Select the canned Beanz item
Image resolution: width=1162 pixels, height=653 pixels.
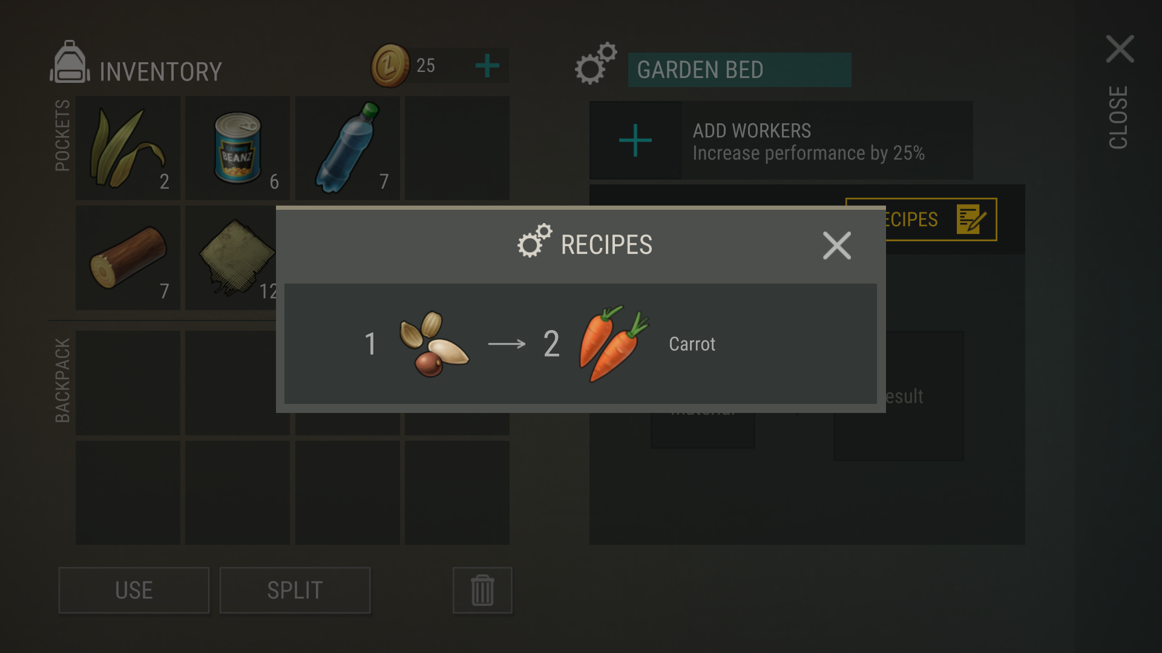click(x=237, y=148)
